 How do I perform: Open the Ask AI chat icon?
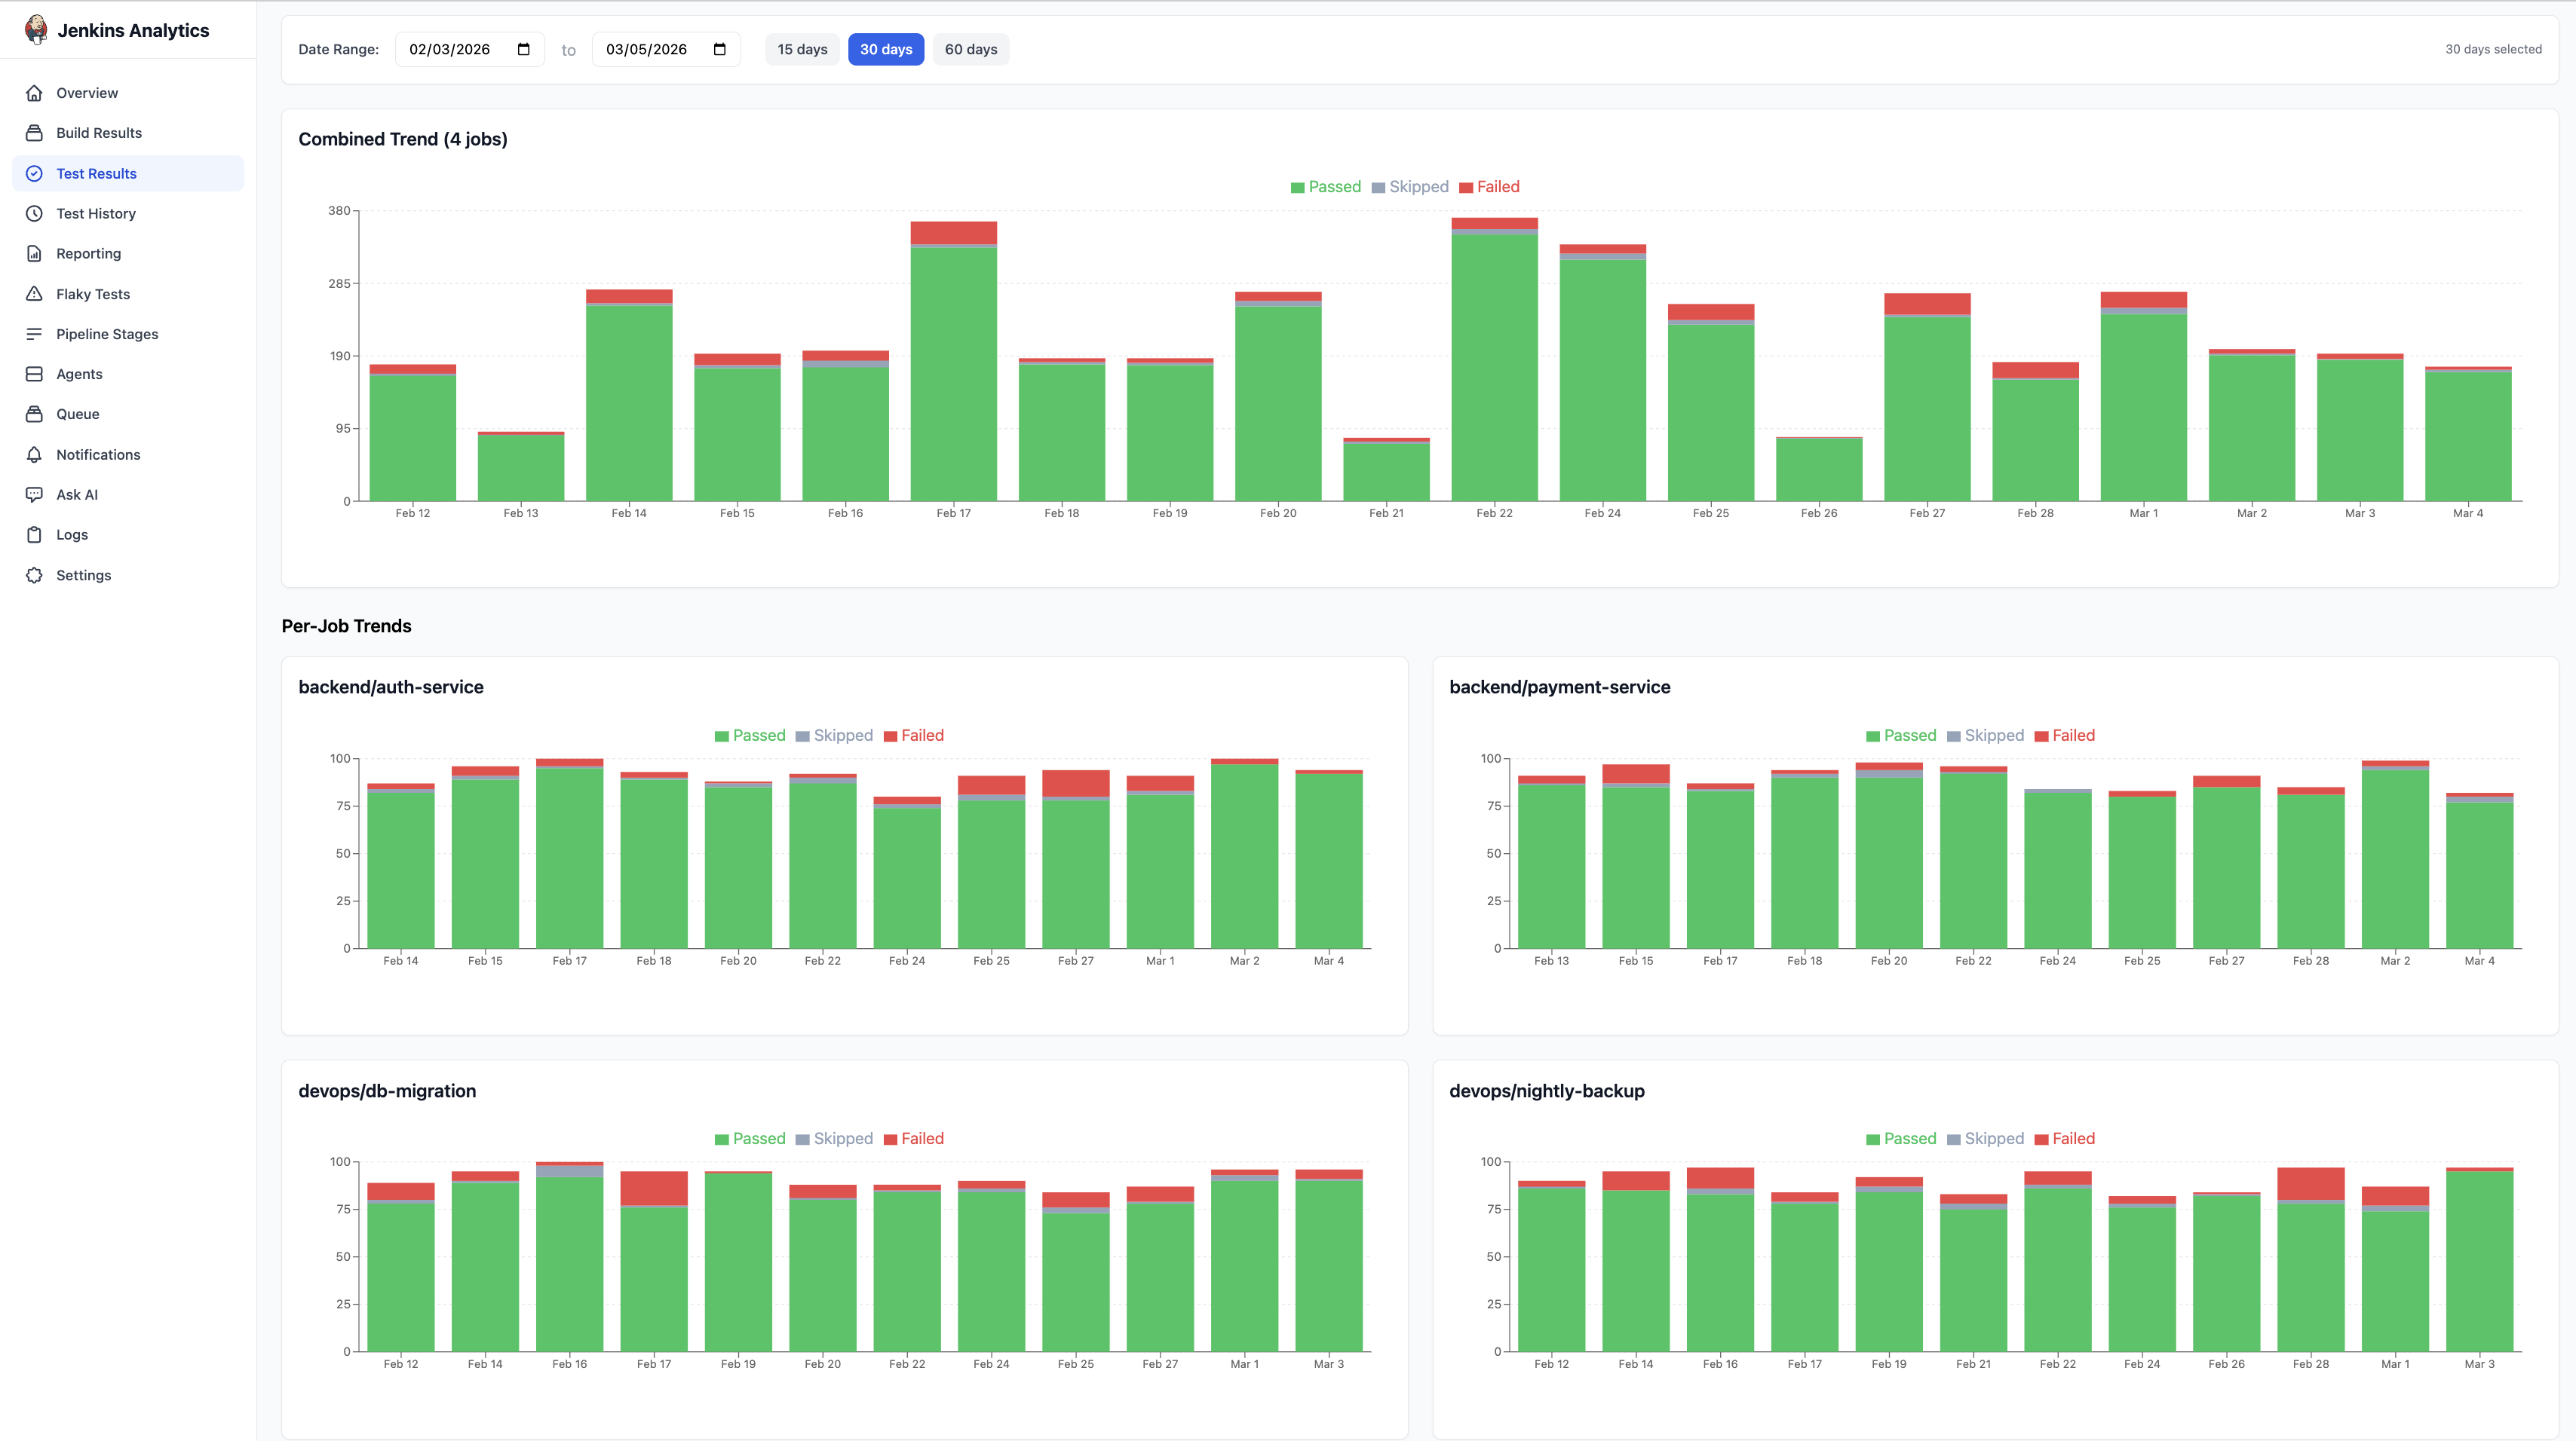[35, 494]
